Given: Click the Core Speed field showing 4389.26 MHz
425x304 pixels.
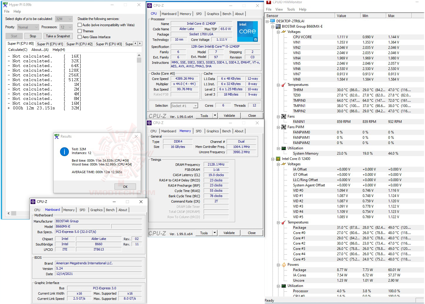Looking at the screenshot, I should click(x=185, y=78).
